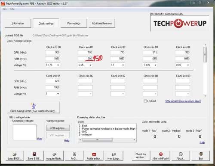Open the About icon button
Viewport: 215px width, 166px height.
(x=181, y=154)
